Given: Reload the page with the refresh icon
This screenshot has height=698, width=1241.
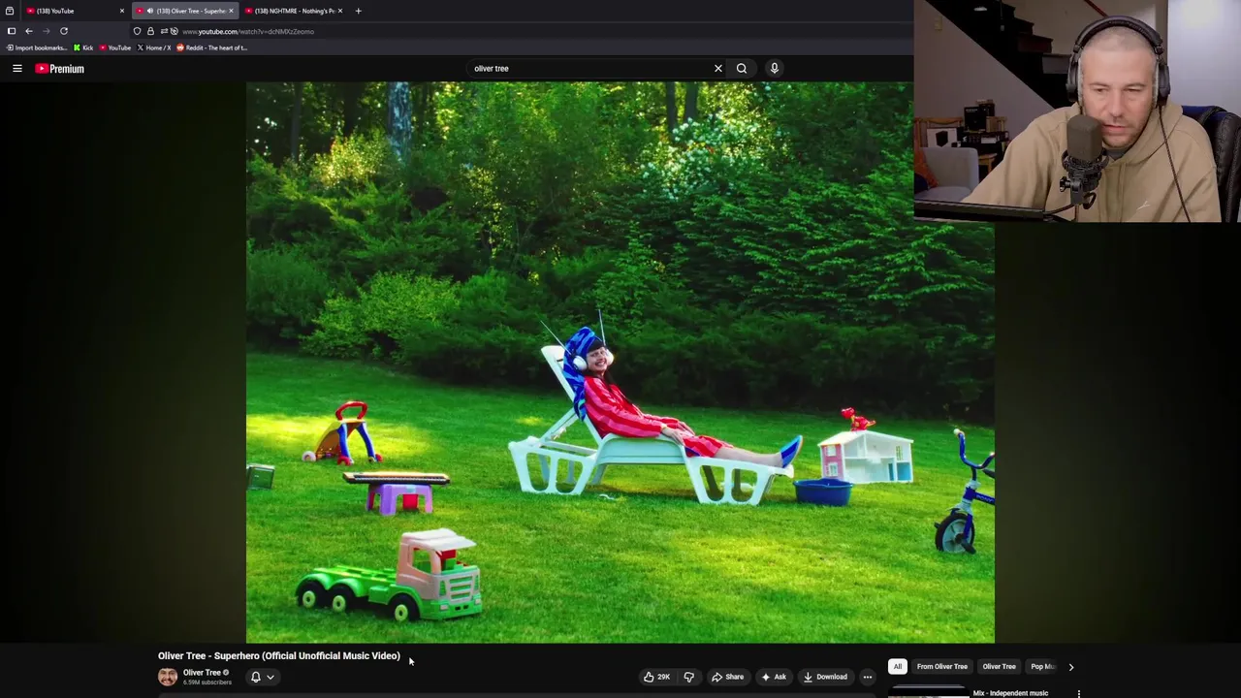Looking at the screenshot, I should (x=64, y=31).
